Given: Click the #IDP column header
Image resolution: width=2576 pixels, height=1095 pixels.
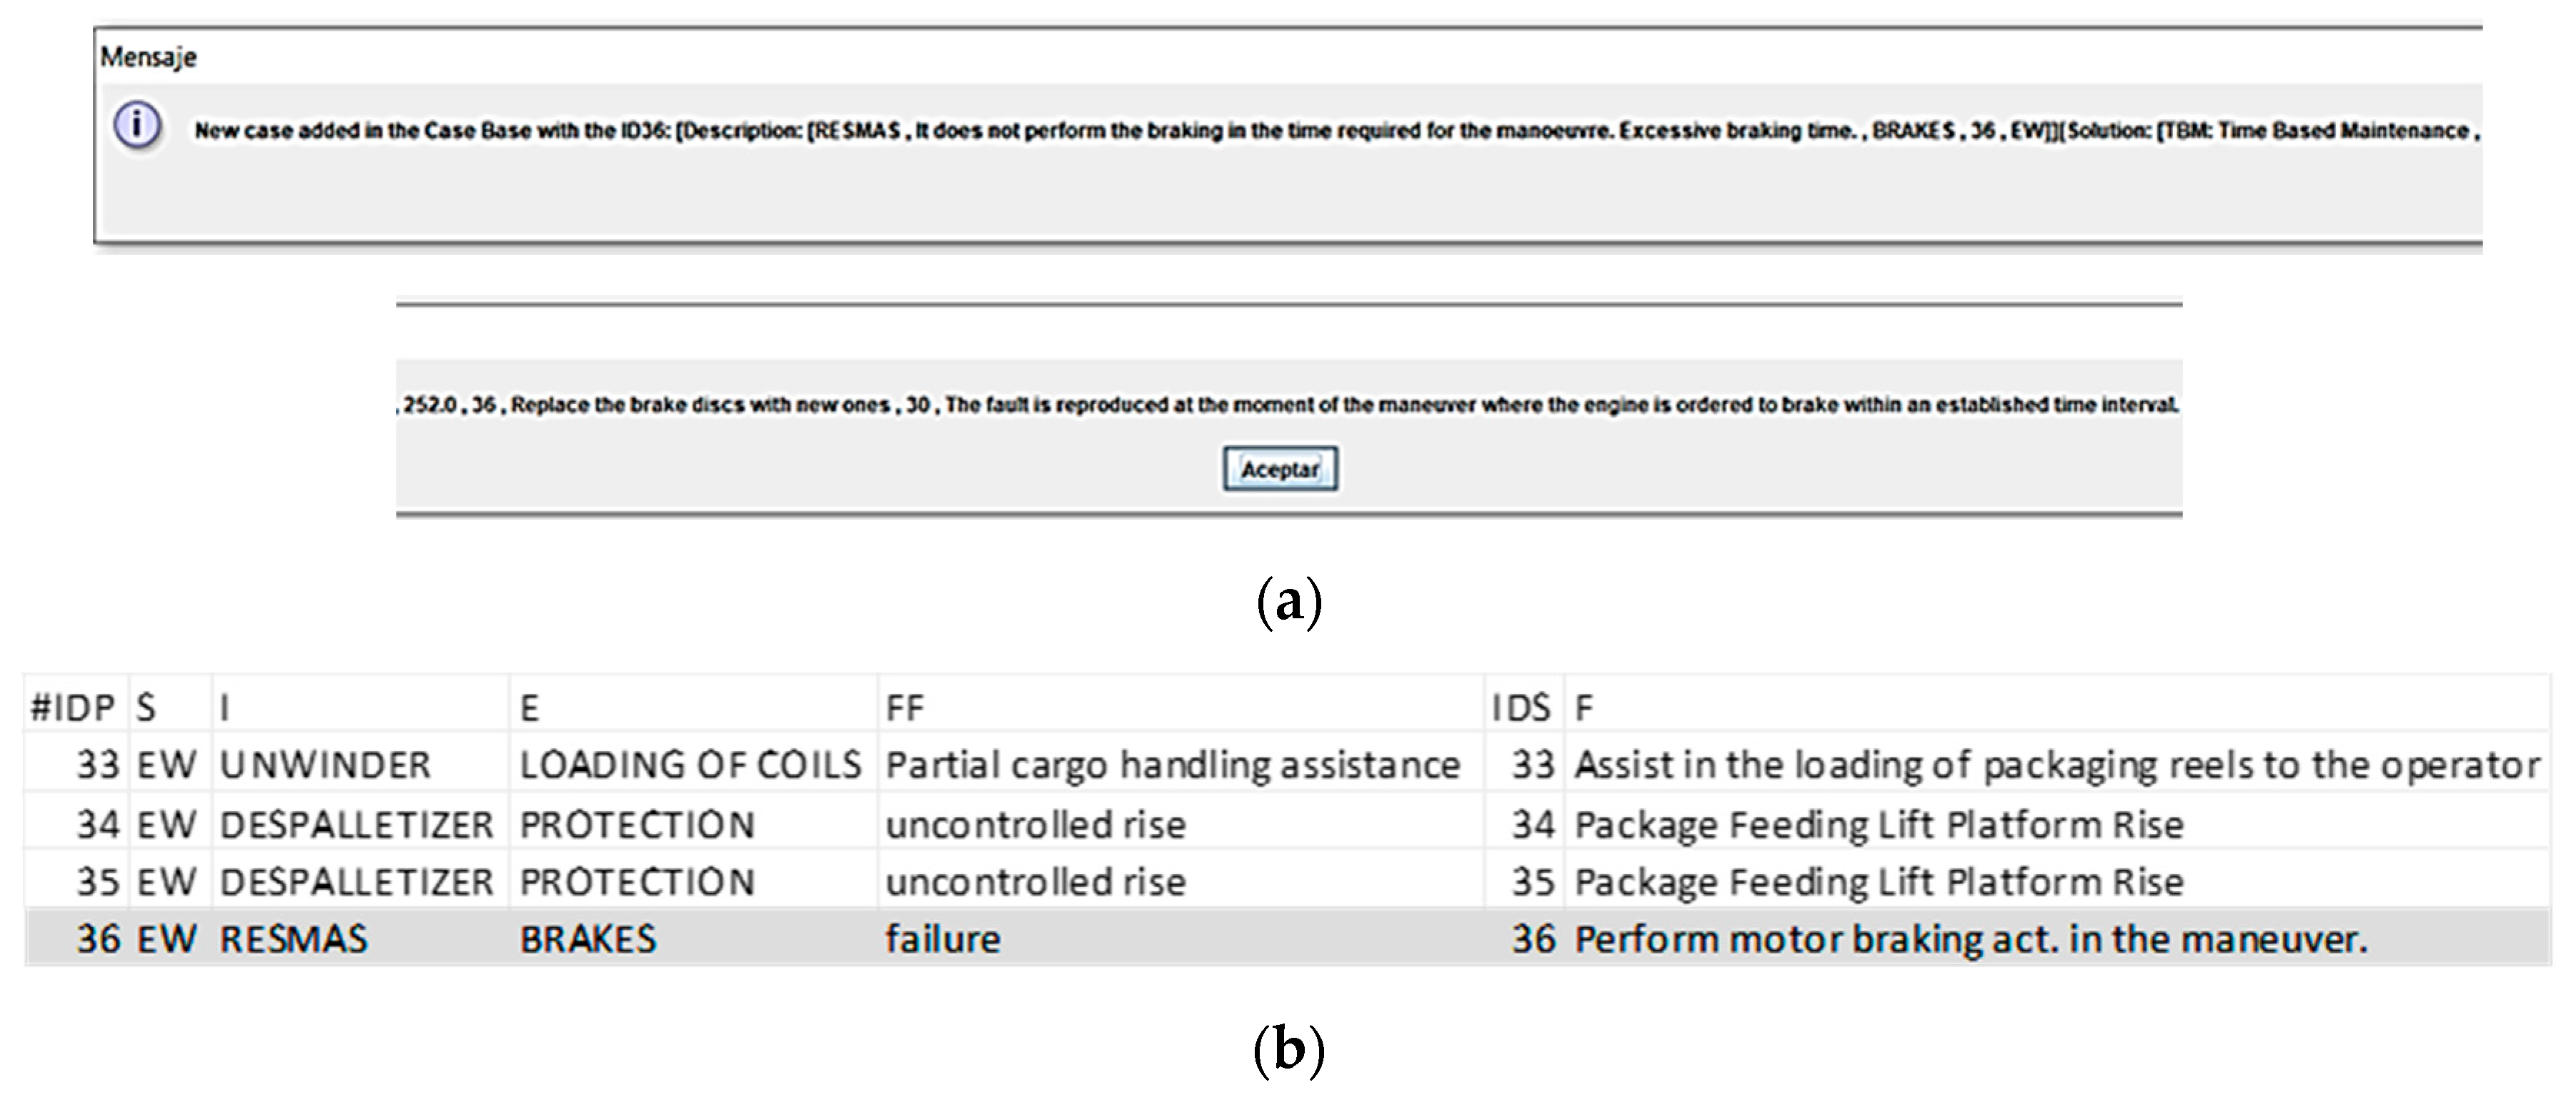Looking at the screenshot, I should point(73,708).
